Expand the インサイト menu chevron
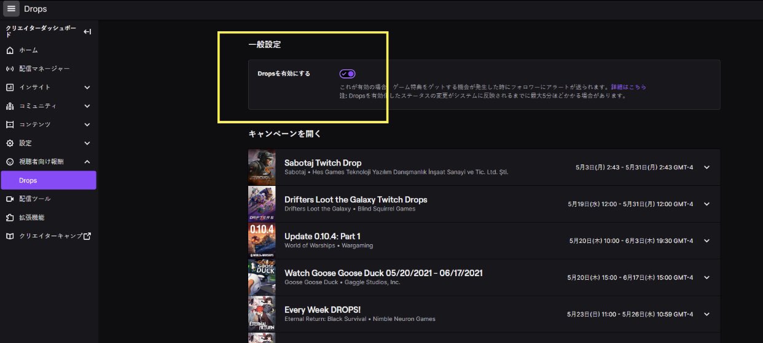This screenshot has height=343, width=763. click(x=87, y=87)
